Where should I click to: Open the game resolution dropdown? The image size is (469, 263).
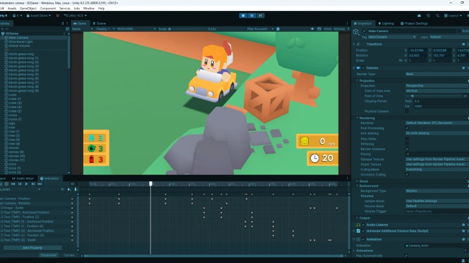[136, 29]
